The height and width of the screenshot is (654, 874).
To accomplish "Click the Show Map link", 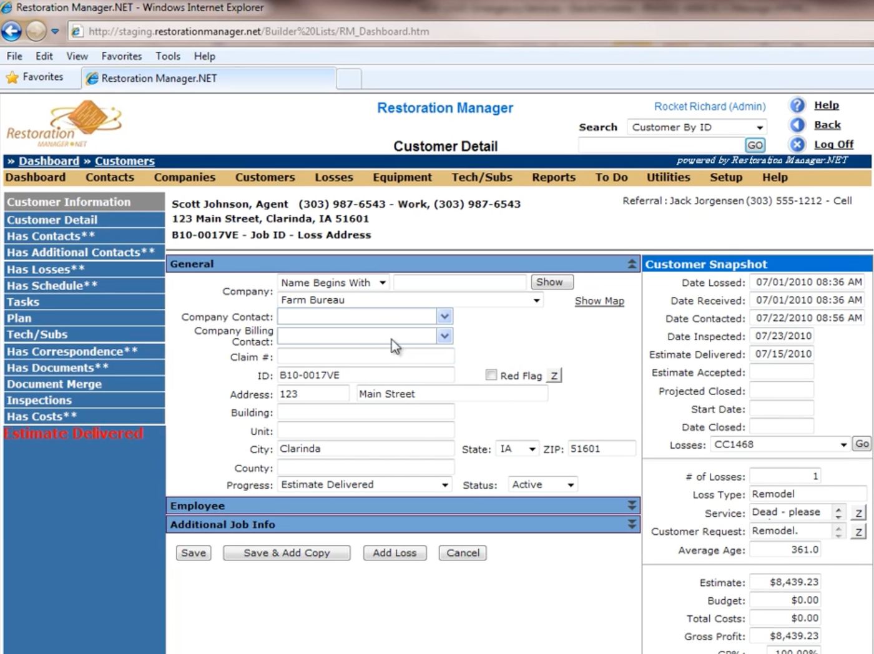I will (x=599, y=301).
